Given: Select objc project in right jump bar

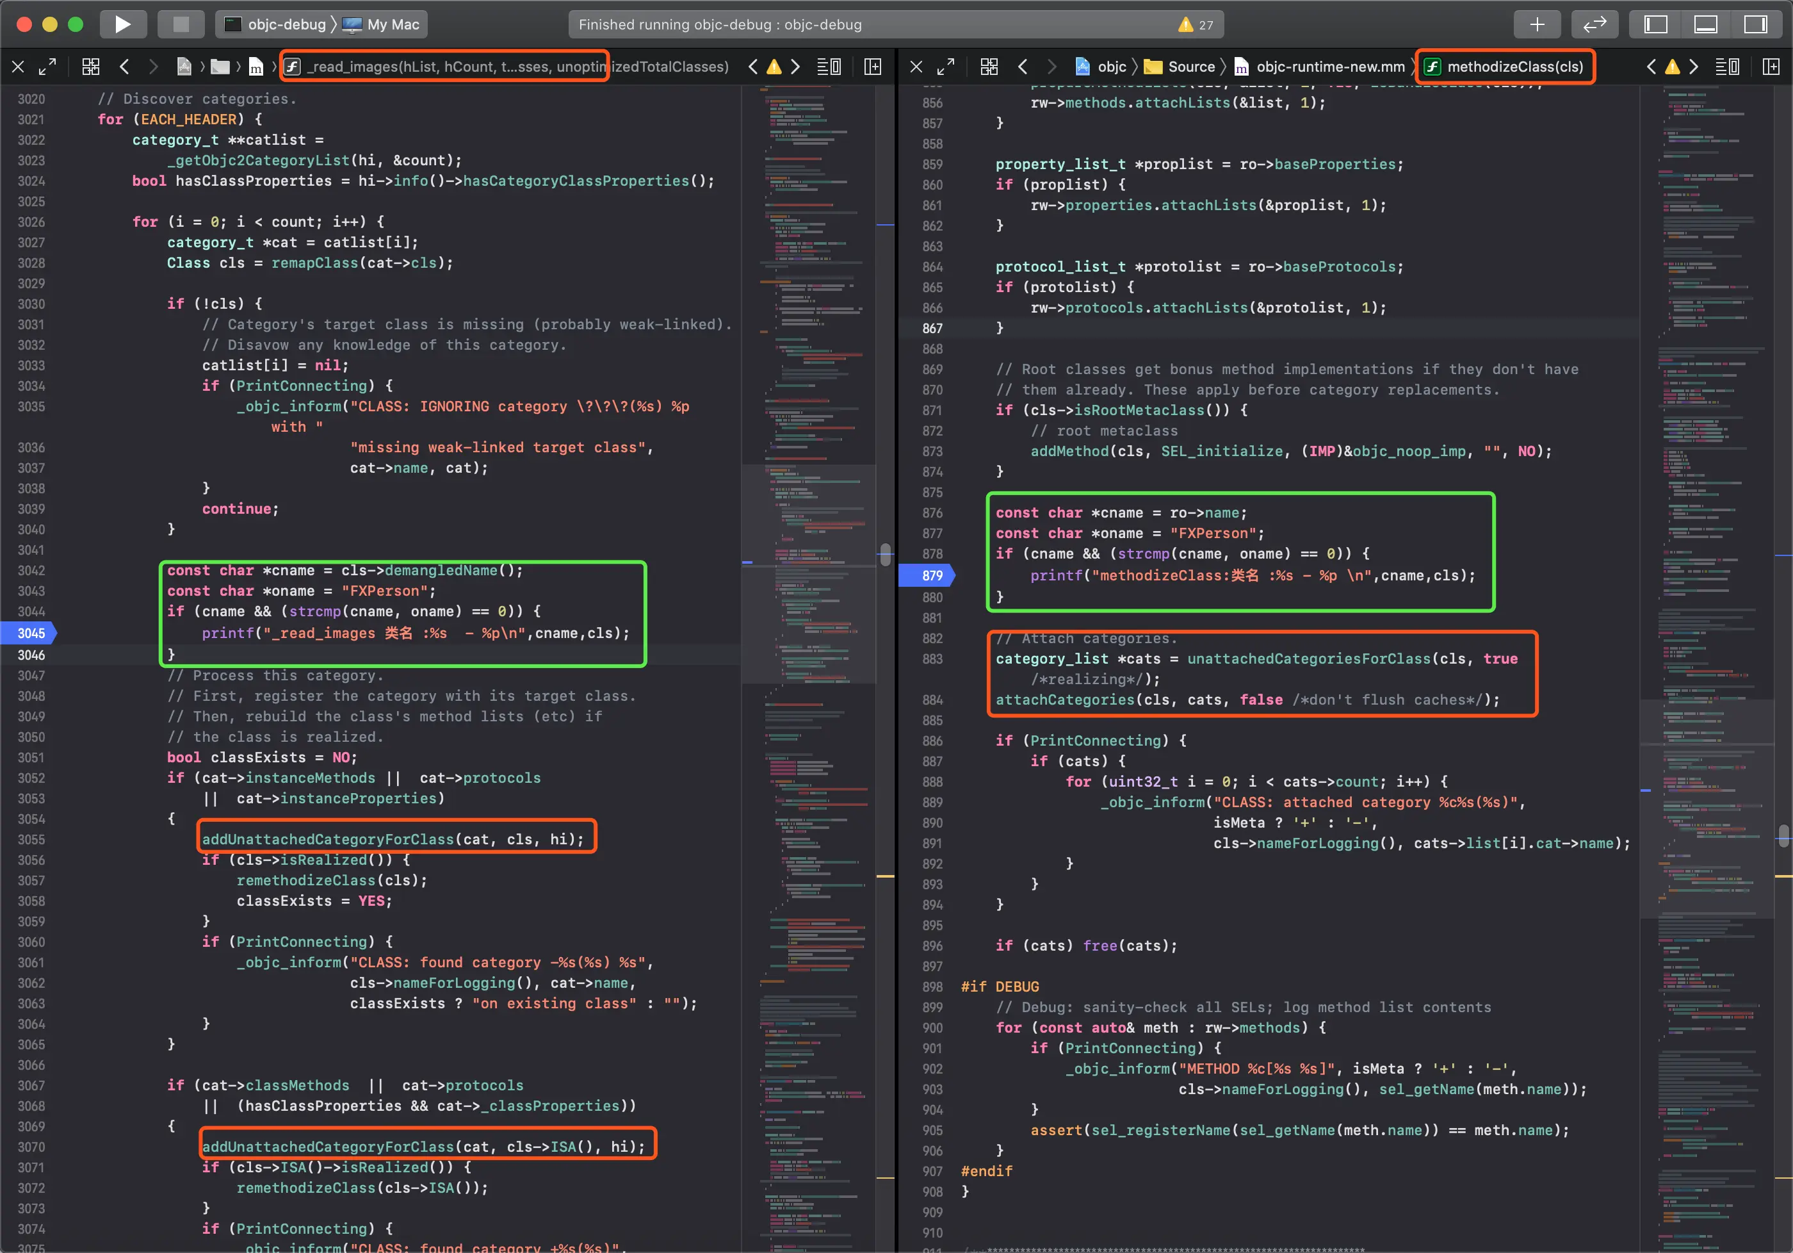Looking at the screenshot, I should click(1101, 67).
